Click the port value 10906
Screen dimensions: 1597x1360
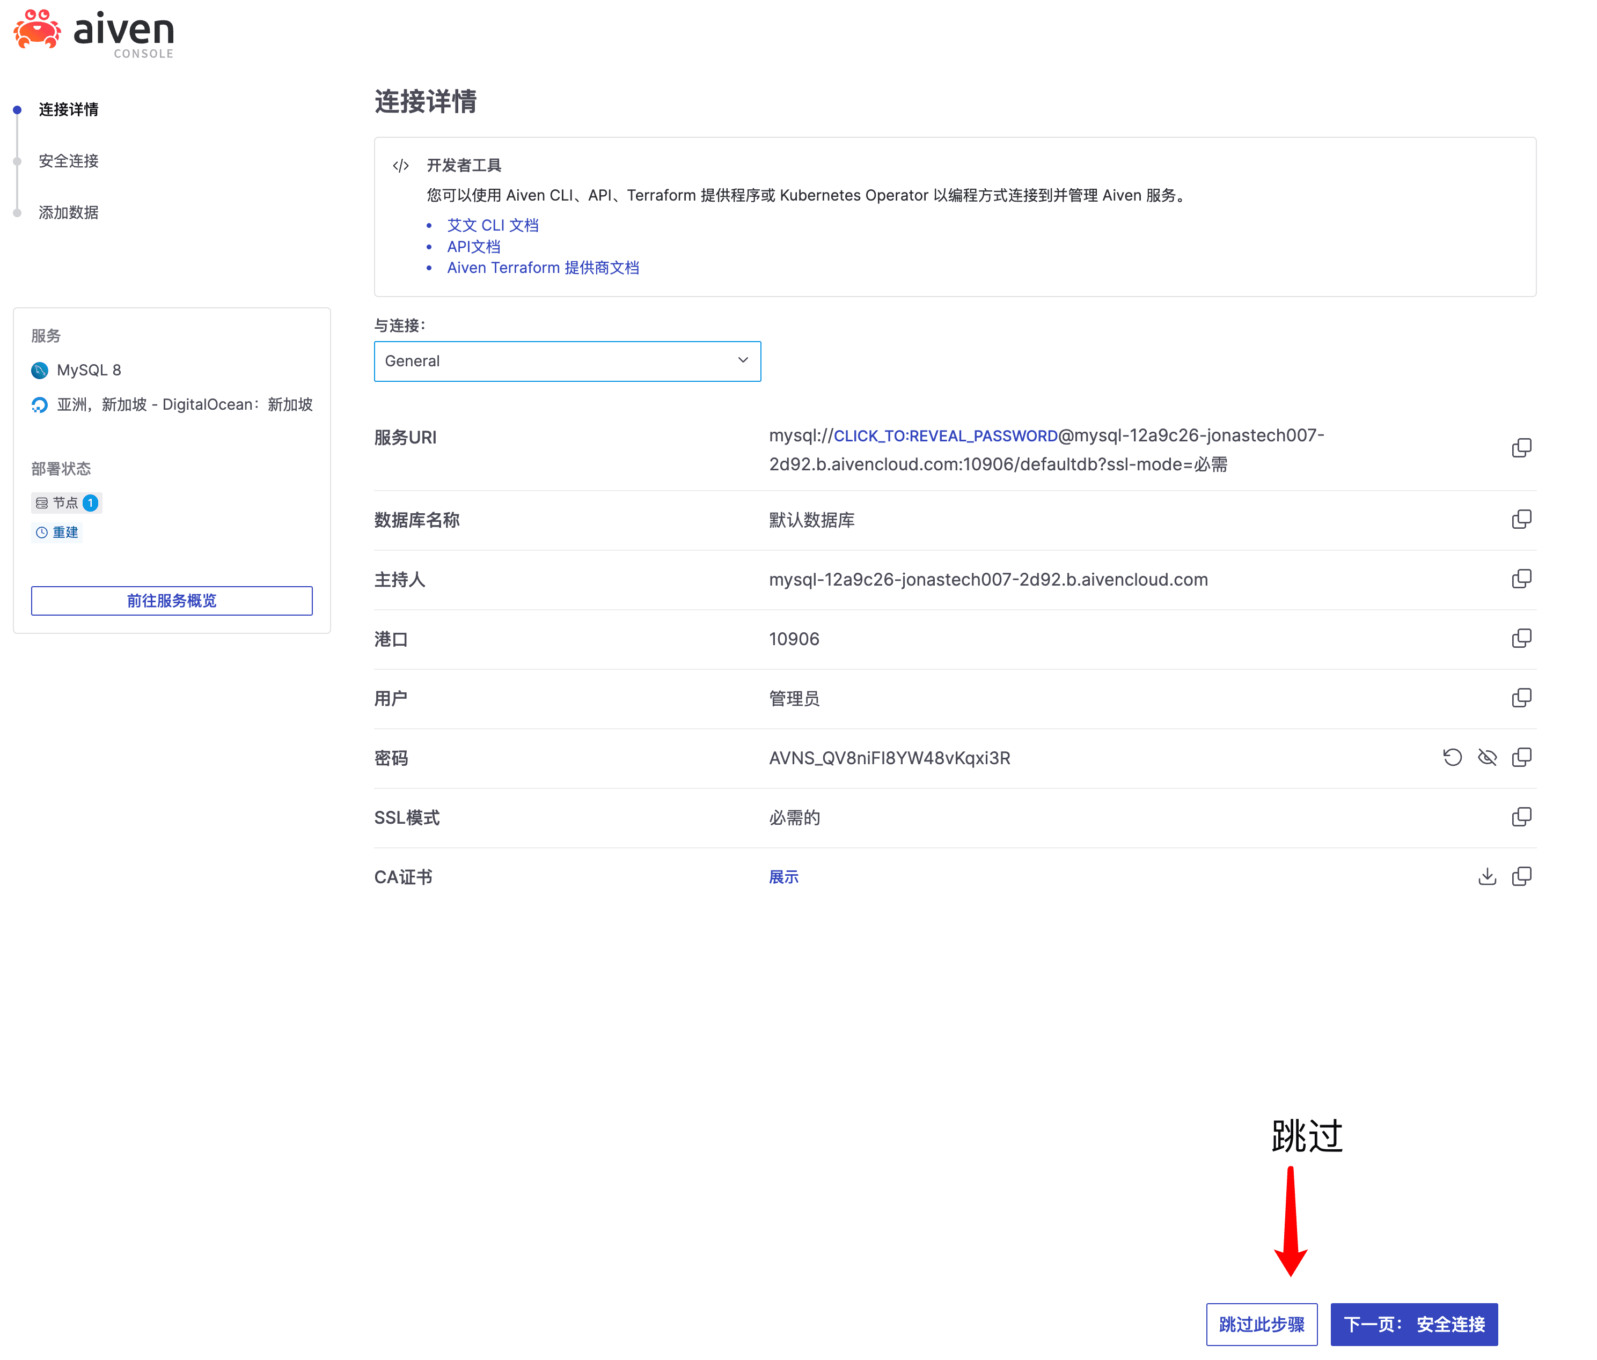(x=794, y=639)
